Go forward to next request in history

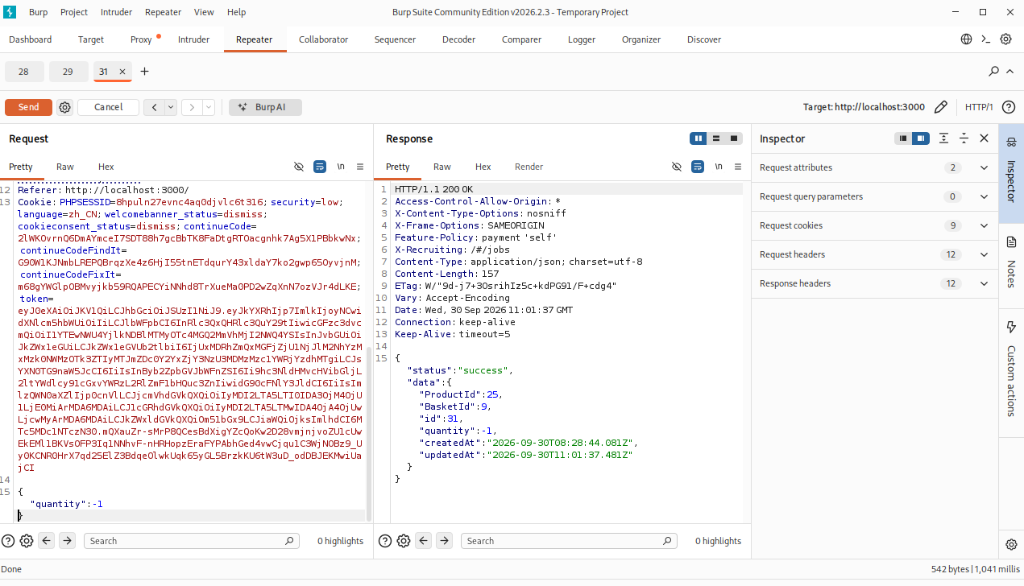point(192,107)
